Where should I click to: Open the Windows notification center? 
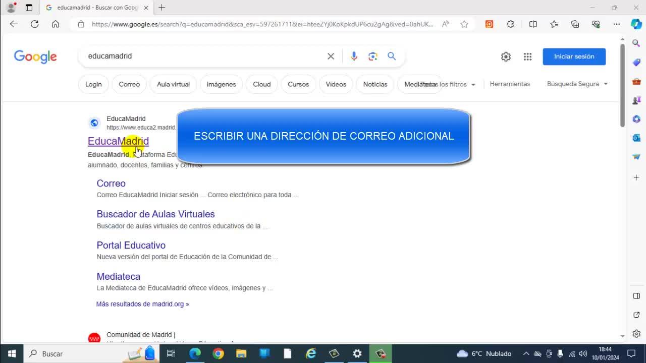tap(631, 353)
